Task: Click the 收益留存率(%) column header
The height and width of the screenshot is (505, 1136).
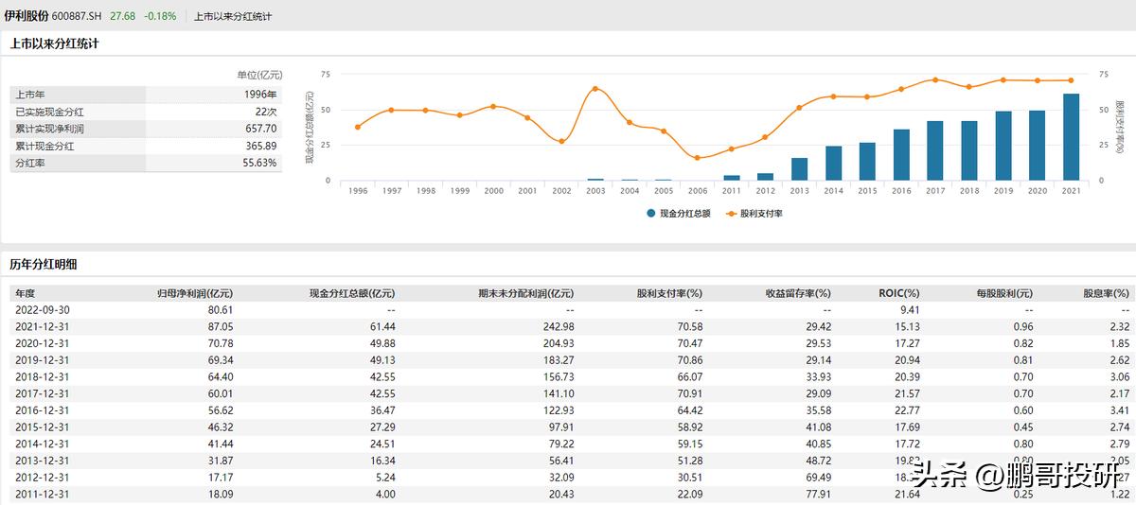Action: tap(797, 293)
